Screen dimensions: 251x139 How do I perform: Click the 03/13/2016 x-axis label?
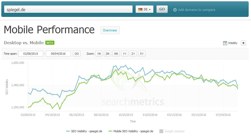[x=174, y=115]
